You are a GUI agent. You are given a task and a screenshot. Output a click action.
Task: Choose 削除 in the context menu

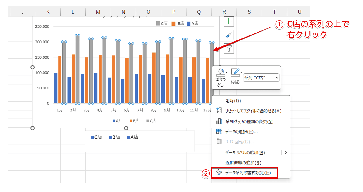(233, 101)
